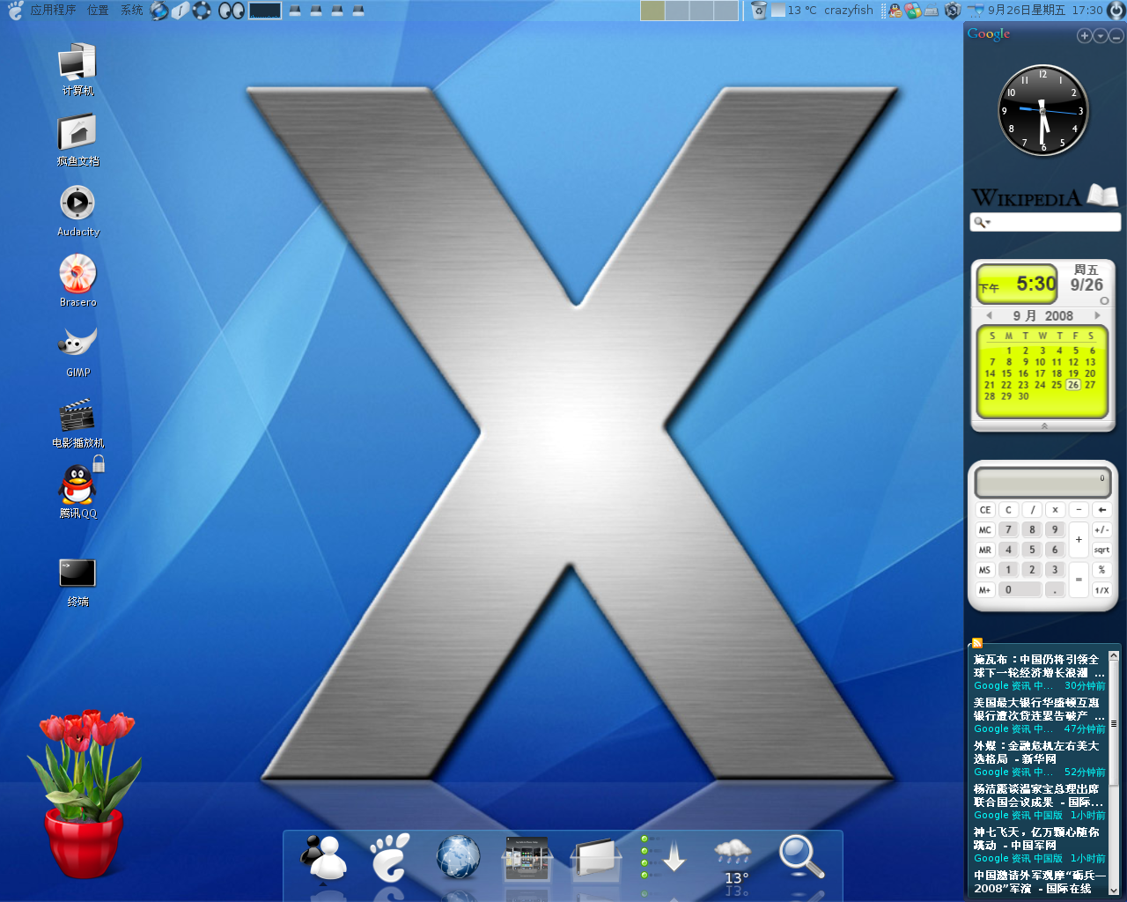Click the magnifying glass search icon in the dock
This screenshot has width=1127, height=902.
click(801, 856)
